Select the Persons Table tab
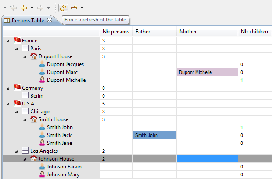Screen dimensions: 272x179 tap(28, 21)
